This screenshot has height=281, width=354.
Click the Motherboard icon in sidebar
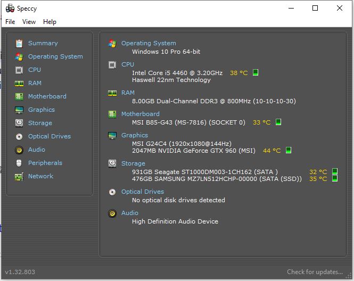tap(19, 96)
